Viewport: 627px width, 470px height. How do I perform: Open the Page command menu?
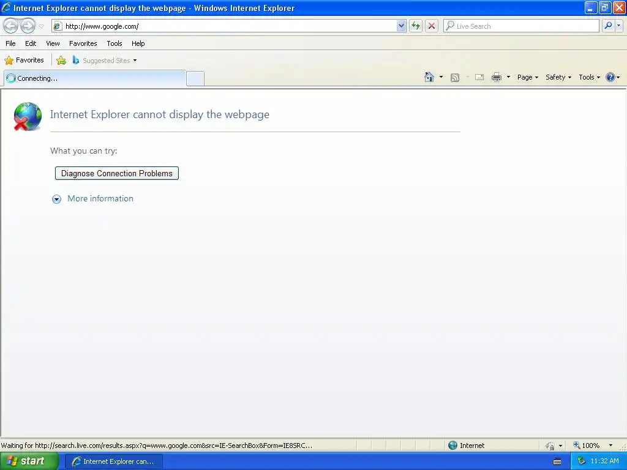point(528,77)
